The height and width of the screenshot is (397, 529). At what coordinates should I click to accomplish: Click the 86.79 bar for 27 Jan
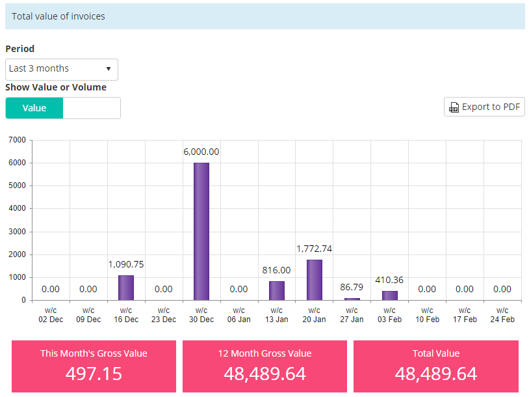(x=352, y=299)
